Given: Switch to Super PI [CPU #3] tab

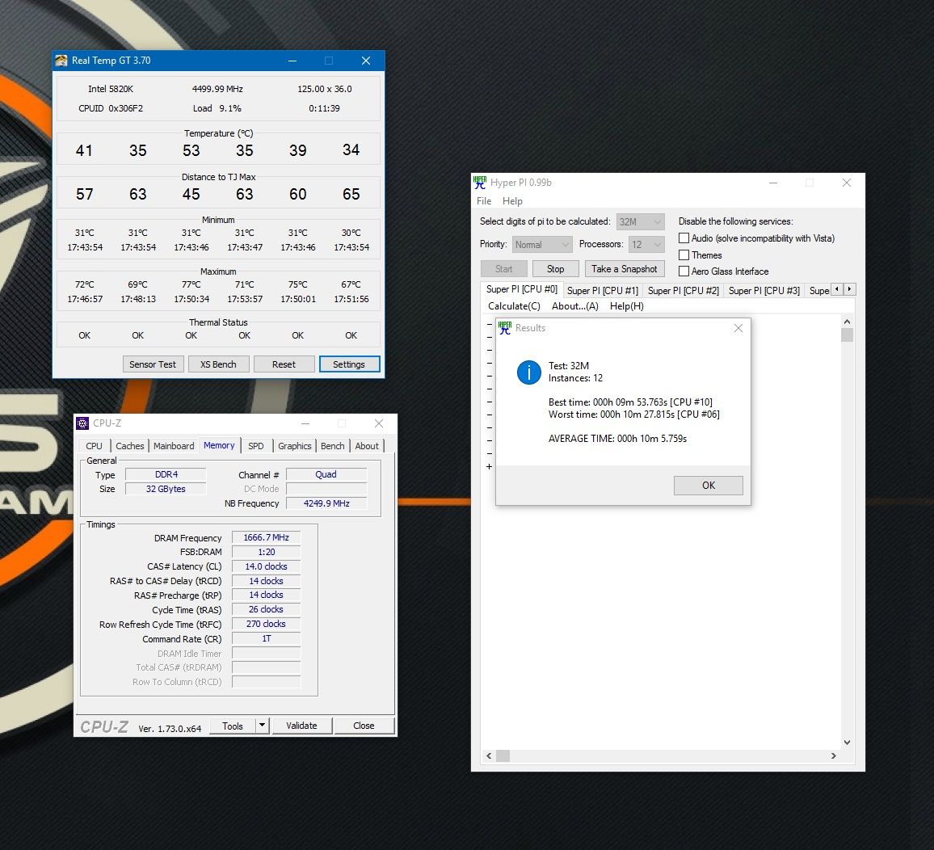Looking at the screenshot, I should (x=764, y=291).
